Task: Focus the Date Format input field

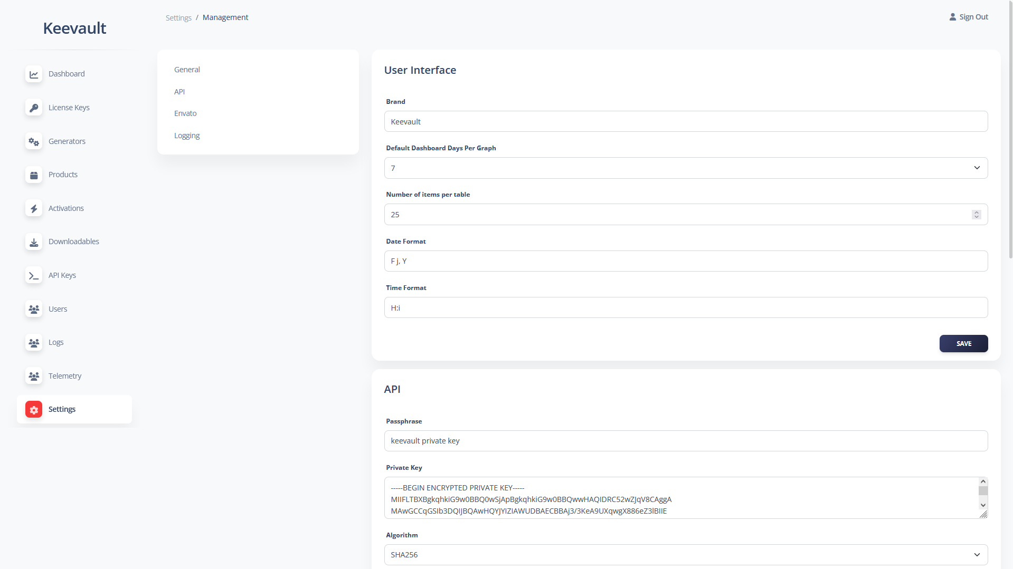Action: pyautogui.click(x=686, y=261)
